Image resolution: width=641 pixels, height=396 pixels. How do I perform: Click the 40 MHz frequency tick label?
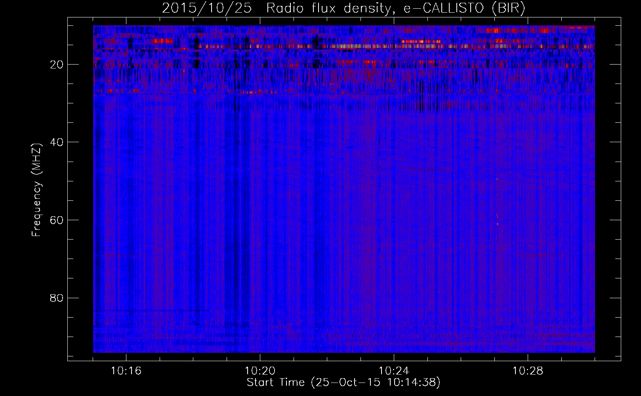(x=57, y=142)
